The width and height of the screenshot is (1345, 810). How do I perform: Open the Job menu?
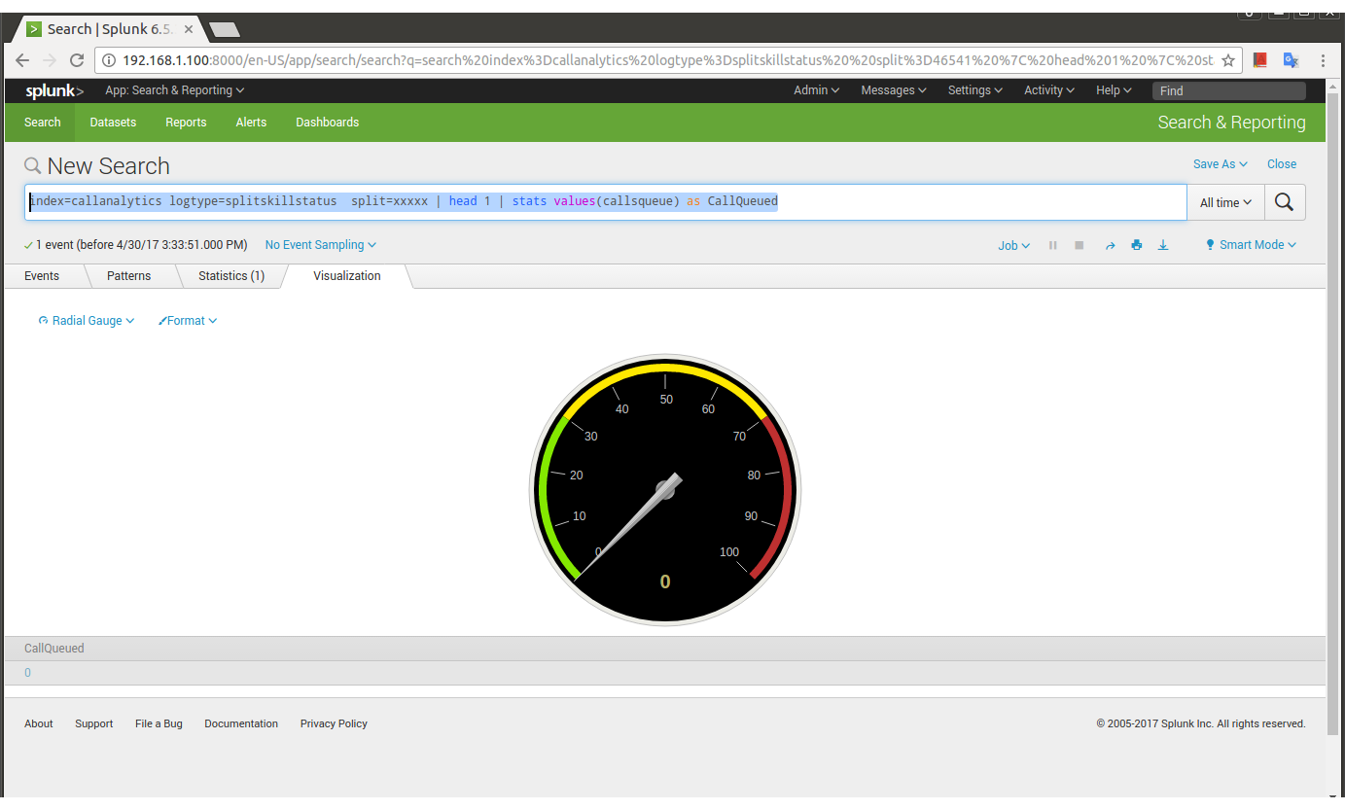[1013, 246]
